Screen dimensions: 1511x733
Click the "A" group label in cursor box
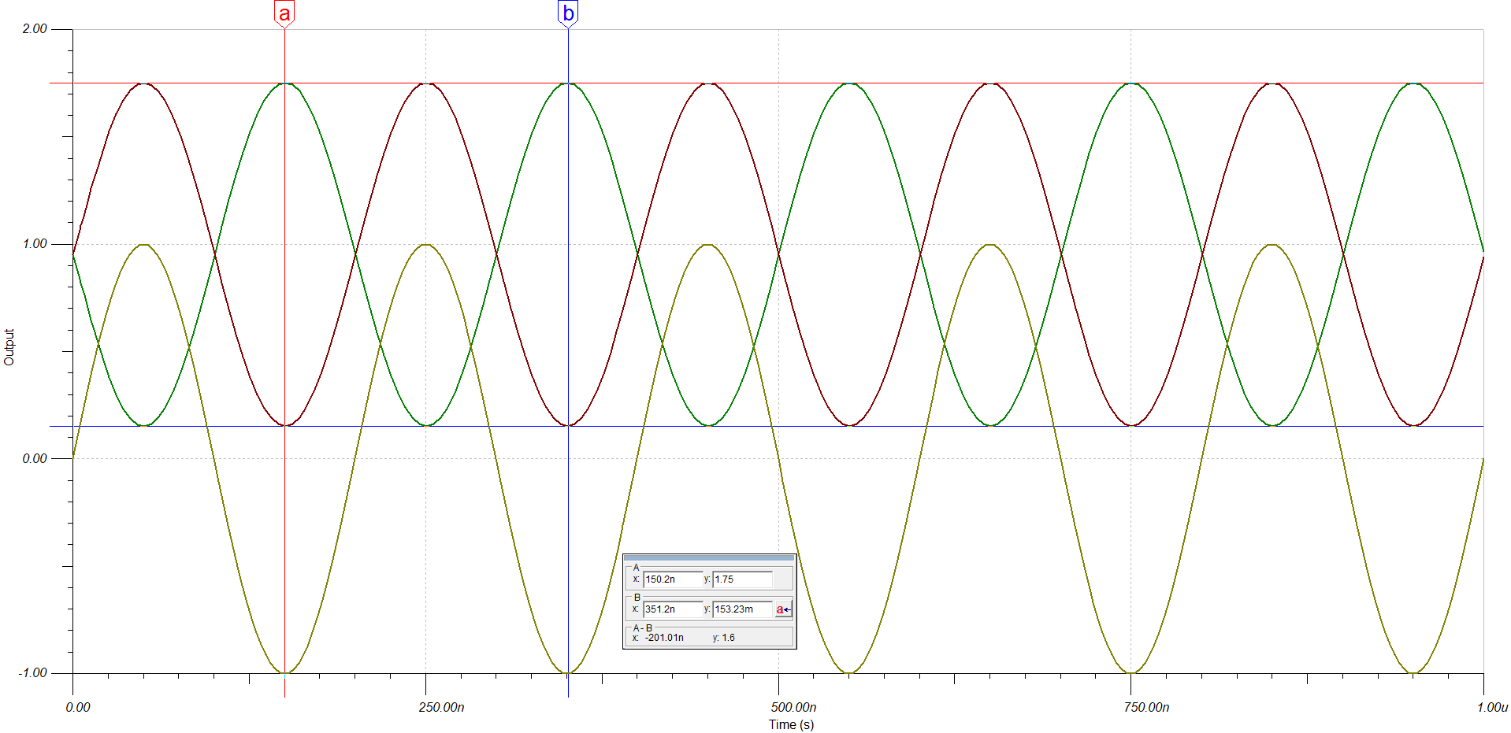point(635,566)
